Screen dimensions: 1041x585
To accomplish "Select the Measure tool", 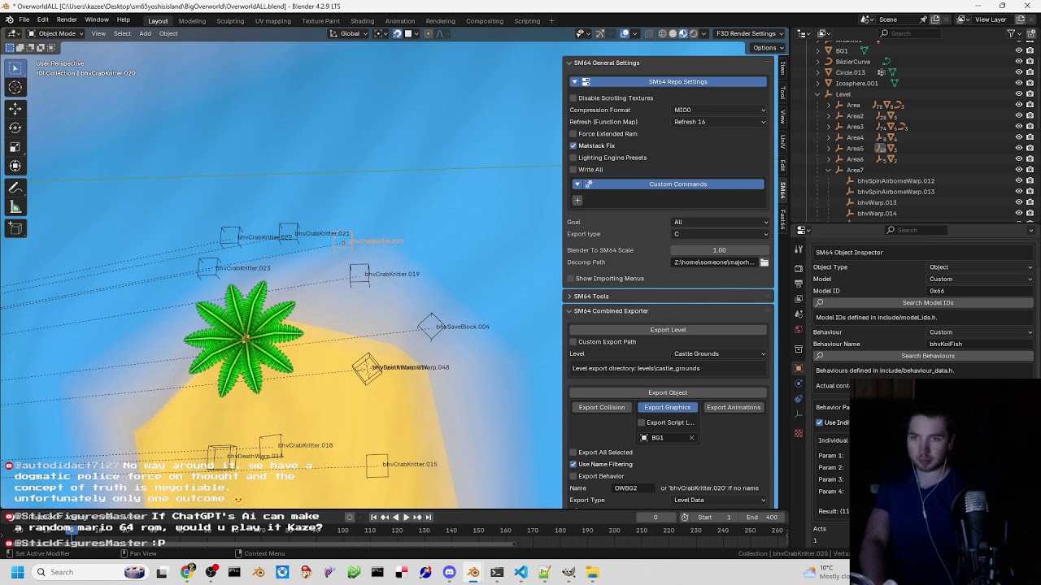I will click(x=15, y=207).
